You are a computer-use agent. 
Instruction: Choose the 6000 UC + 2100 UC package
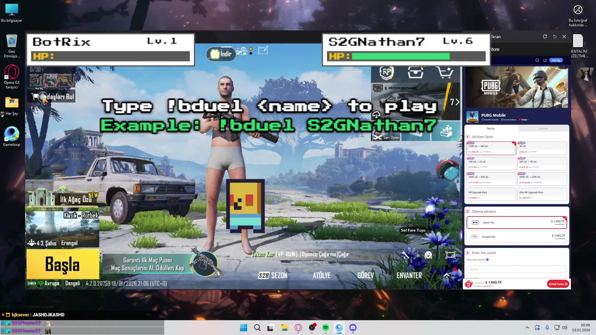(542, 179)
